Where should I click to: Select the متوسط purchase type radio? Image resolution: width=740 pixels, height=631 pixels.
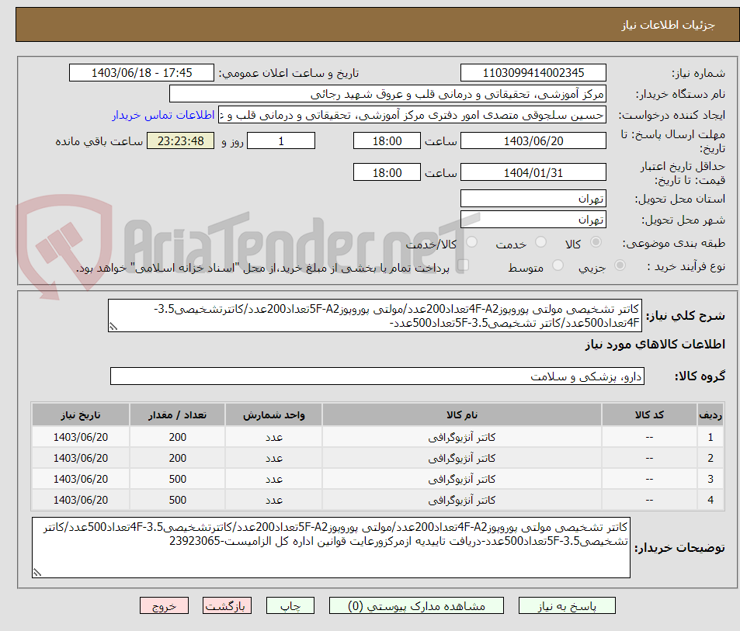click(x=558, y=265)
